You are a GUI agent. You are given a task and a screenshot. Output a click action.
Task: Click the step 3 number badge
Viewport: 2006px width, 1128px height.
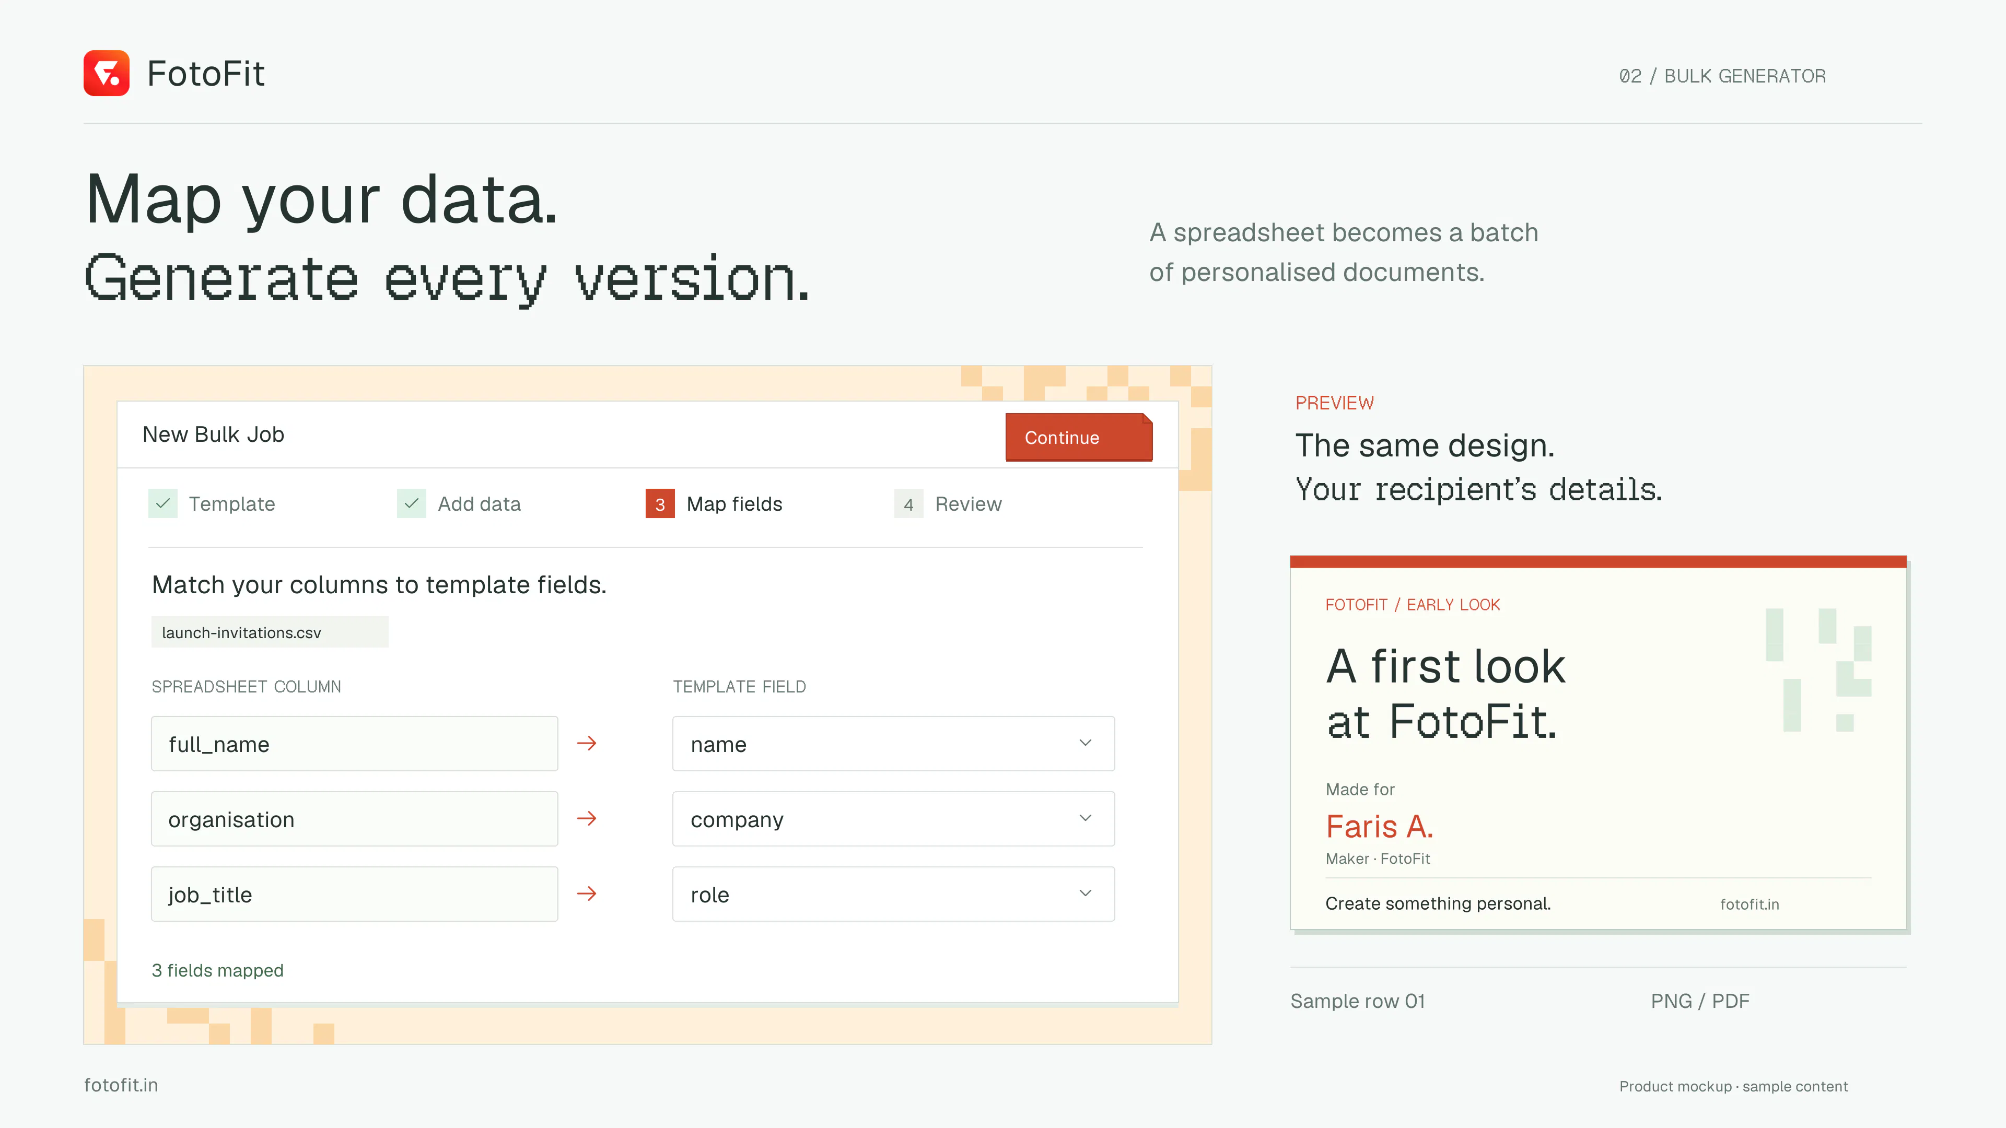pos(660,503)
